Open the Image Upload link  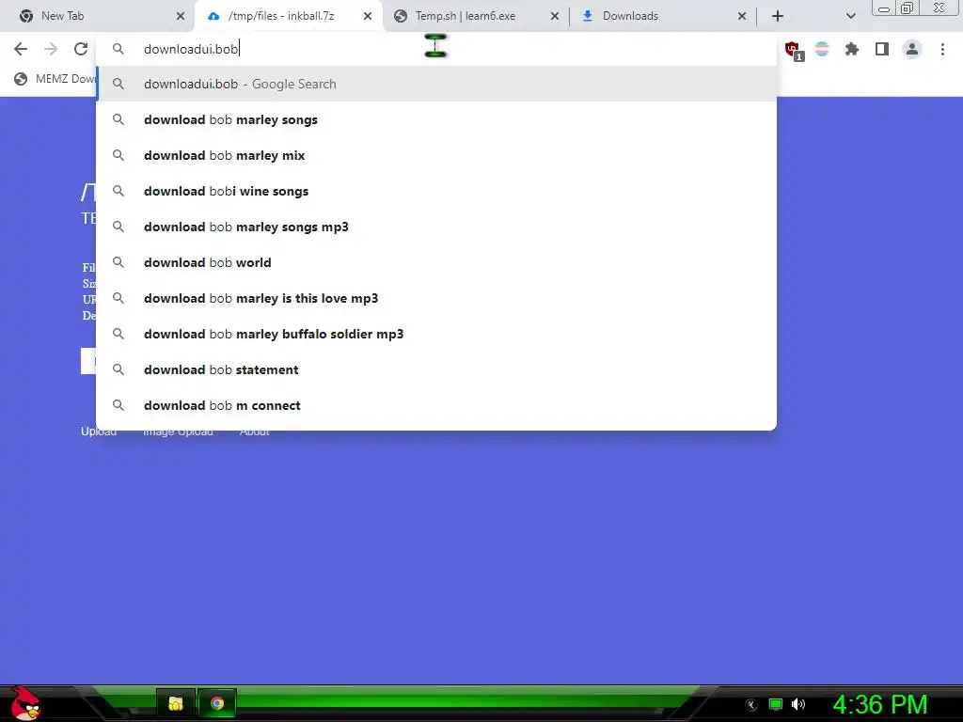pos(178,432)
